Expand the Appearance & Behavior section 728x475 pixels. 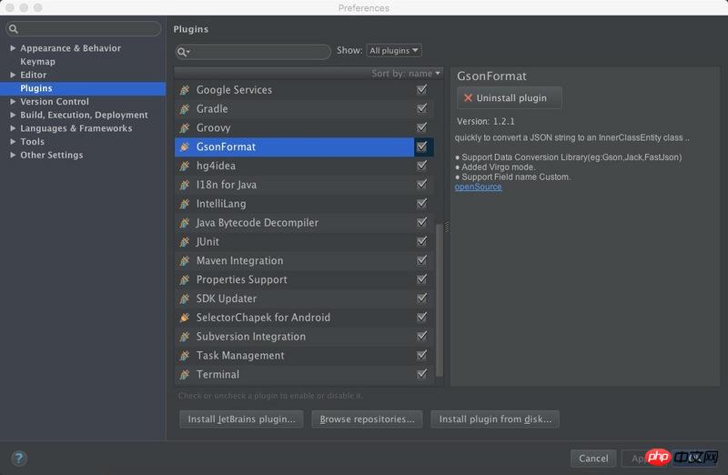[13, 48]
